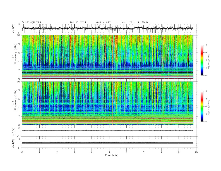Click the time axis tick label '1'
The width and height of the screenshot is (221, 171).
click(x=40, y=152)
